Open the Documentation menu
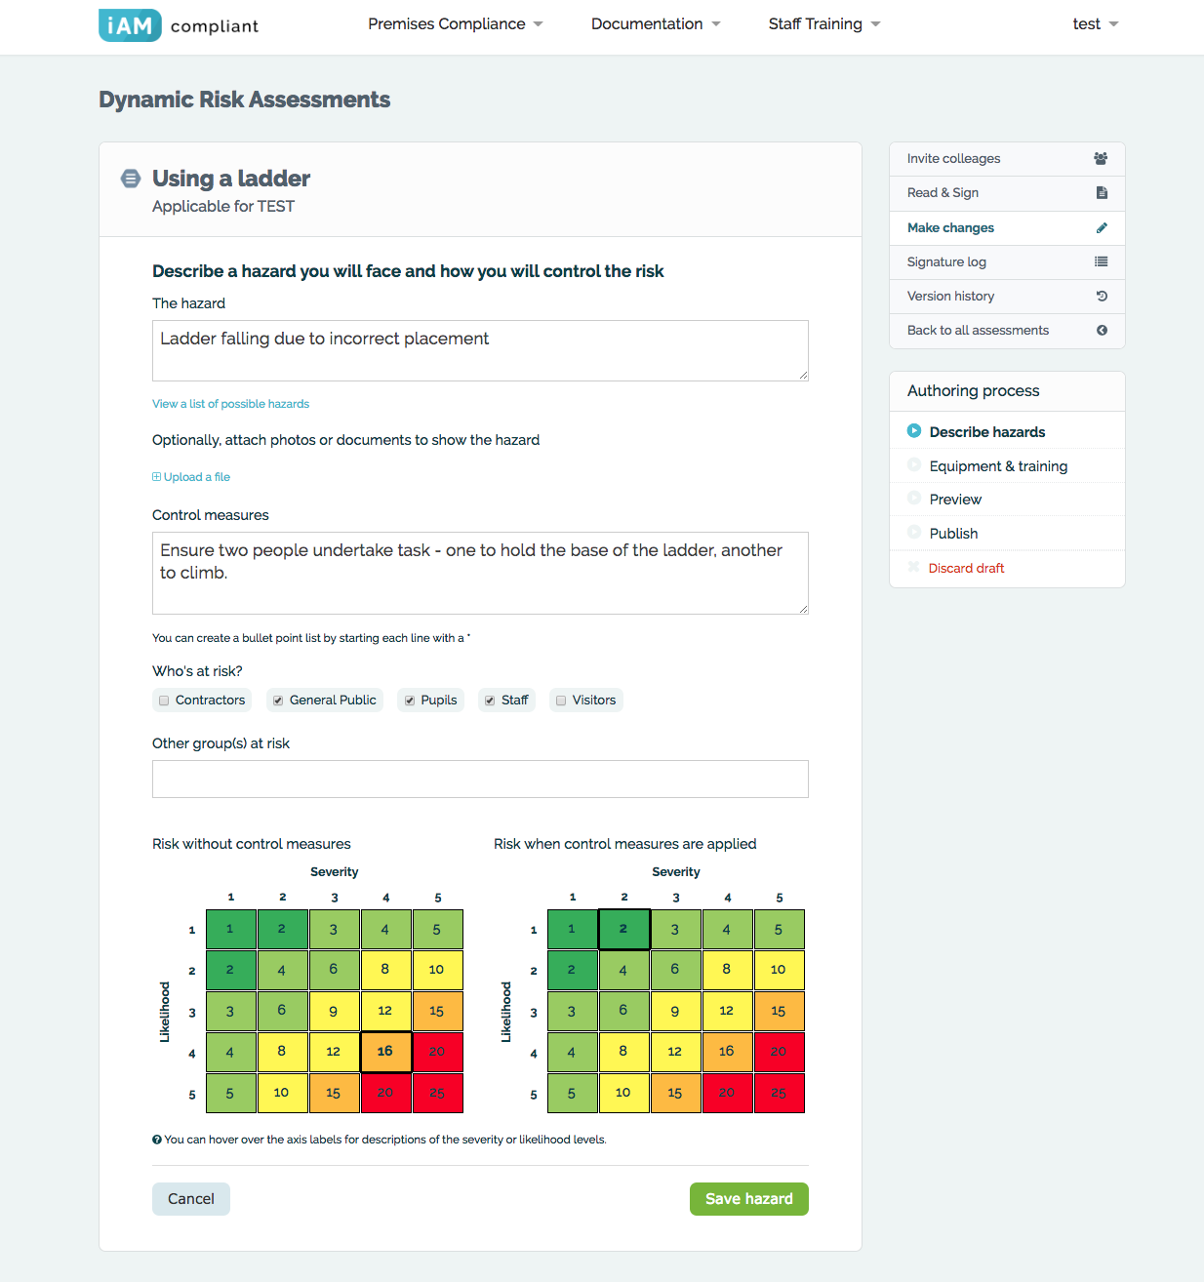This screenshot has width=1204, height=1282. [x=654, y=23]
